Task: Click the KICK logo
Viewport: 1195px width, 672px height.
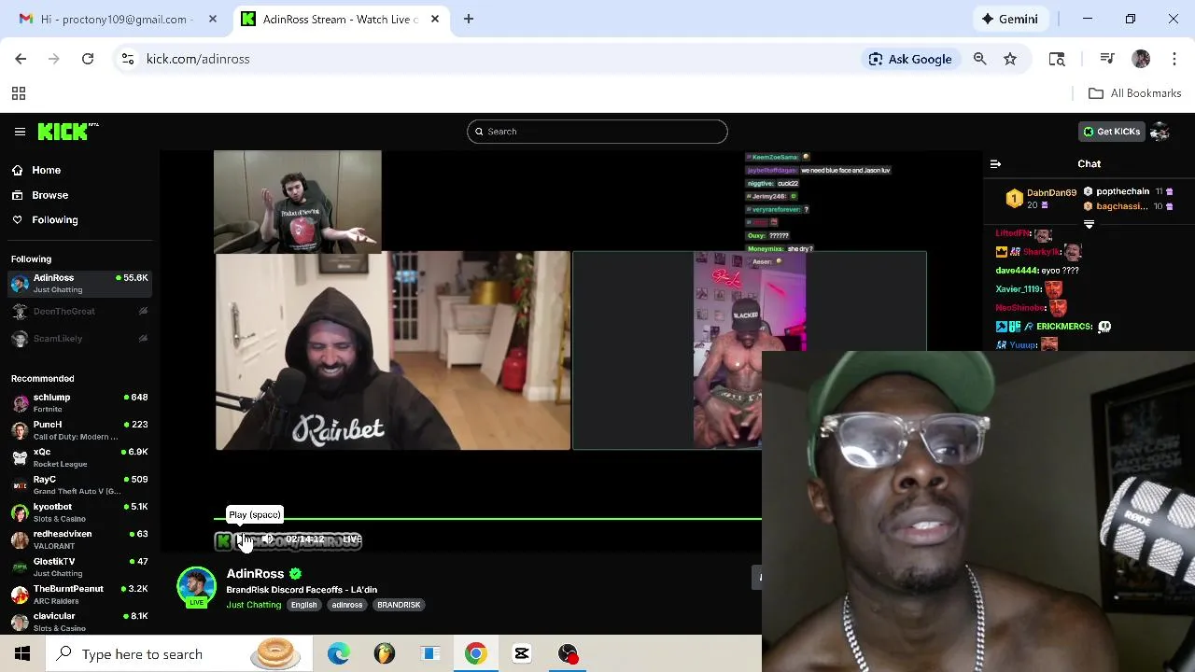Action: click(67, 132)
